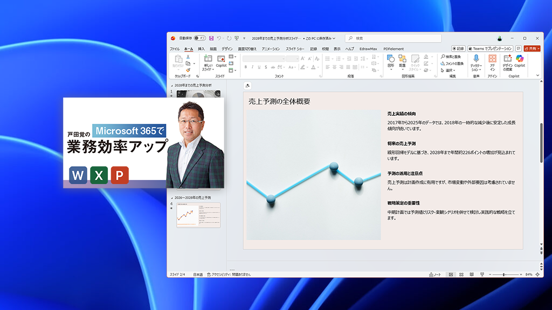
Task: Click the 図形 (Shapes) icon
Action: point(391,62)
